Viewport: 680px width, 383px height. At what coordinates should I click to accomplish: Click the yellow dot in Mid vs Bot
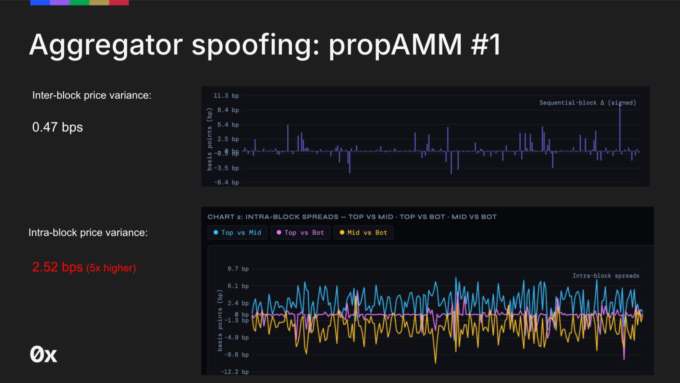(x=342, y=232)
